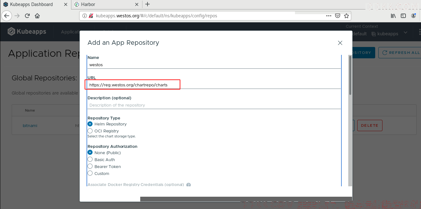Screen dimensions: 421x209
Task: Open the Docker Registry Credentials help icon
Action: [x=189, y=185]
